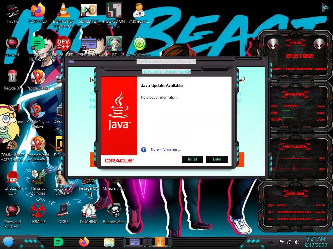Click the NETWORK widget header
This screenshot has height=249, width=333.
click(295, 147)
